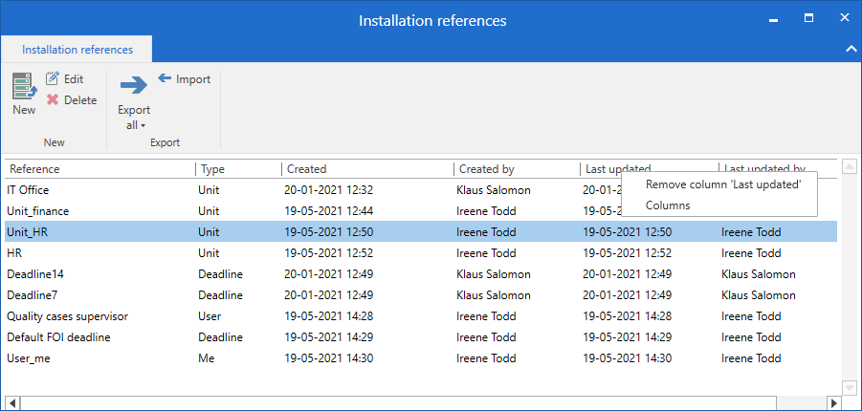Click the horizontal scrollbar left arrow

point(11,403)
